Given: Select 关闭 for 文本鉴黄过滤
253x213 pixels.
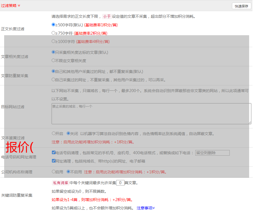Looking at the screenshot, I should [68, 133].
